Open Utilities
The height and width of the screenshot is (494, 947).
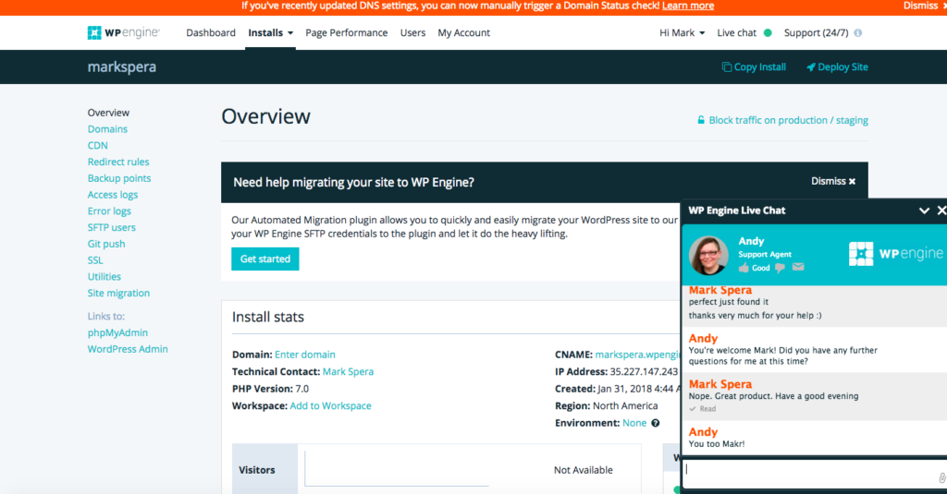pos(104,276)
